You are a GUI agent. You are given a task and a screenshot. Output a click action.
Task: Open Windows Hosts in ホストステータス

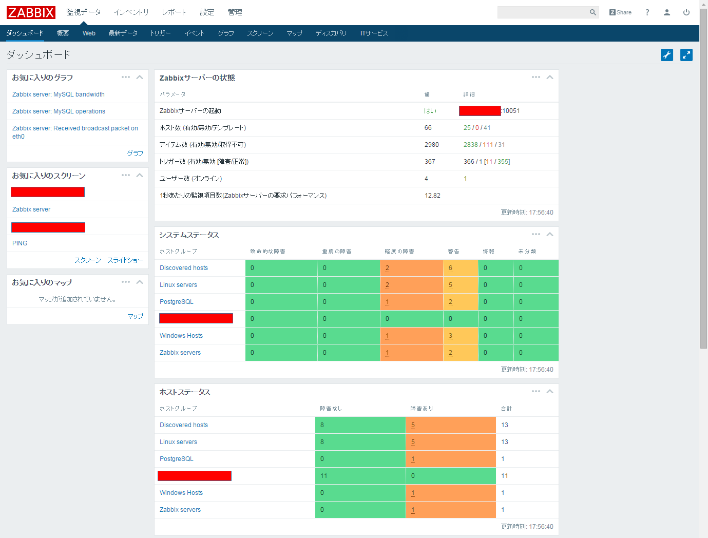pos(181,493)
